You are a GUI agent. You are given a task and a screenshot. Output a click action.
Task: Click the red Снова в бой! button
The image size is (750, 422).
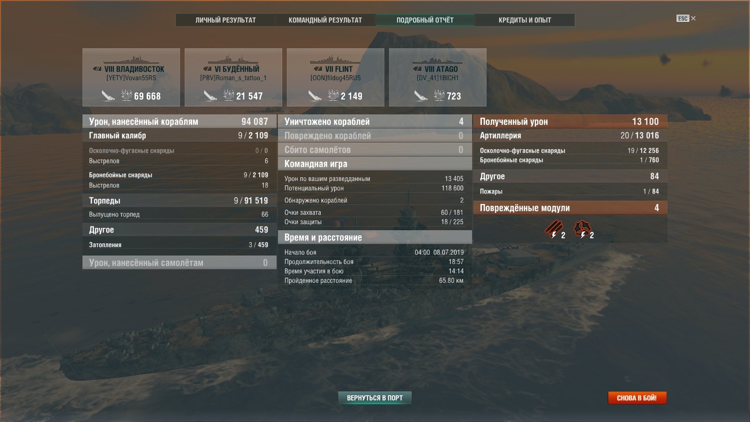(x=637, y=398)
